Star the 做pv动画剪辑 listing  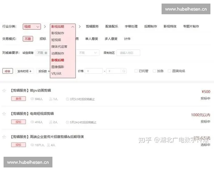point(4,90)
